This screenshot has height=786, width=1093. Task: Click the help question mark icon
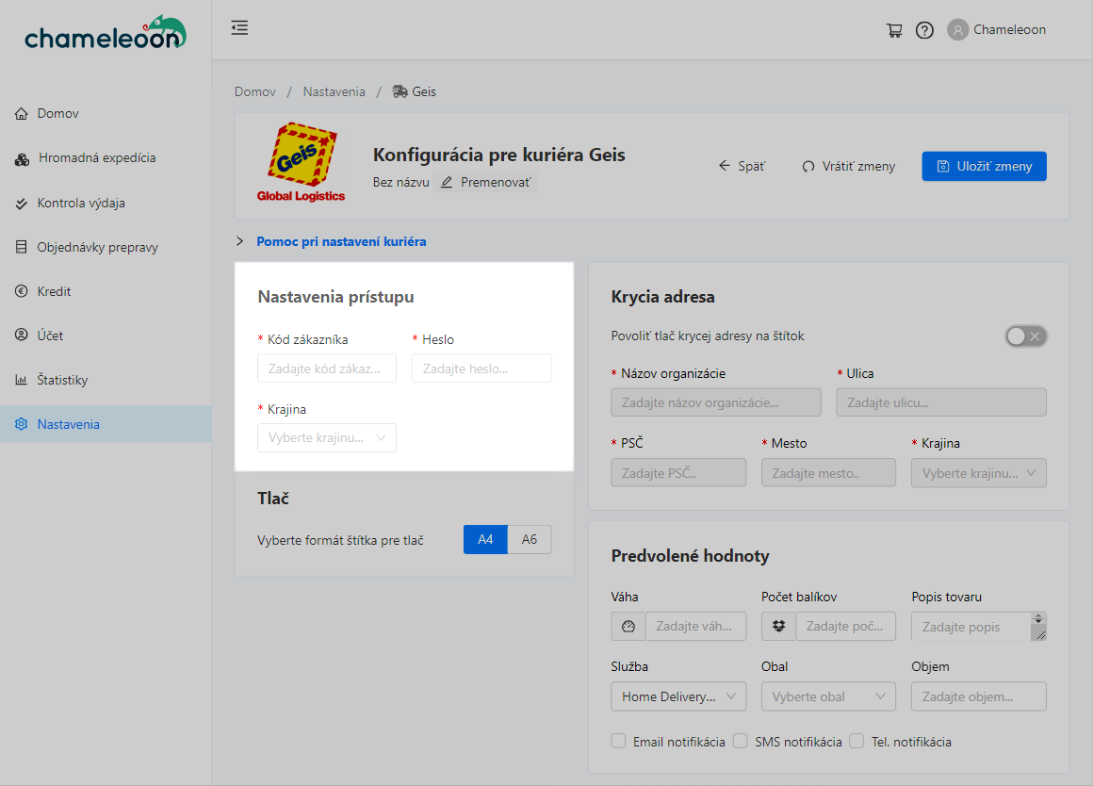pyautogui.click(x=924, y=30)
